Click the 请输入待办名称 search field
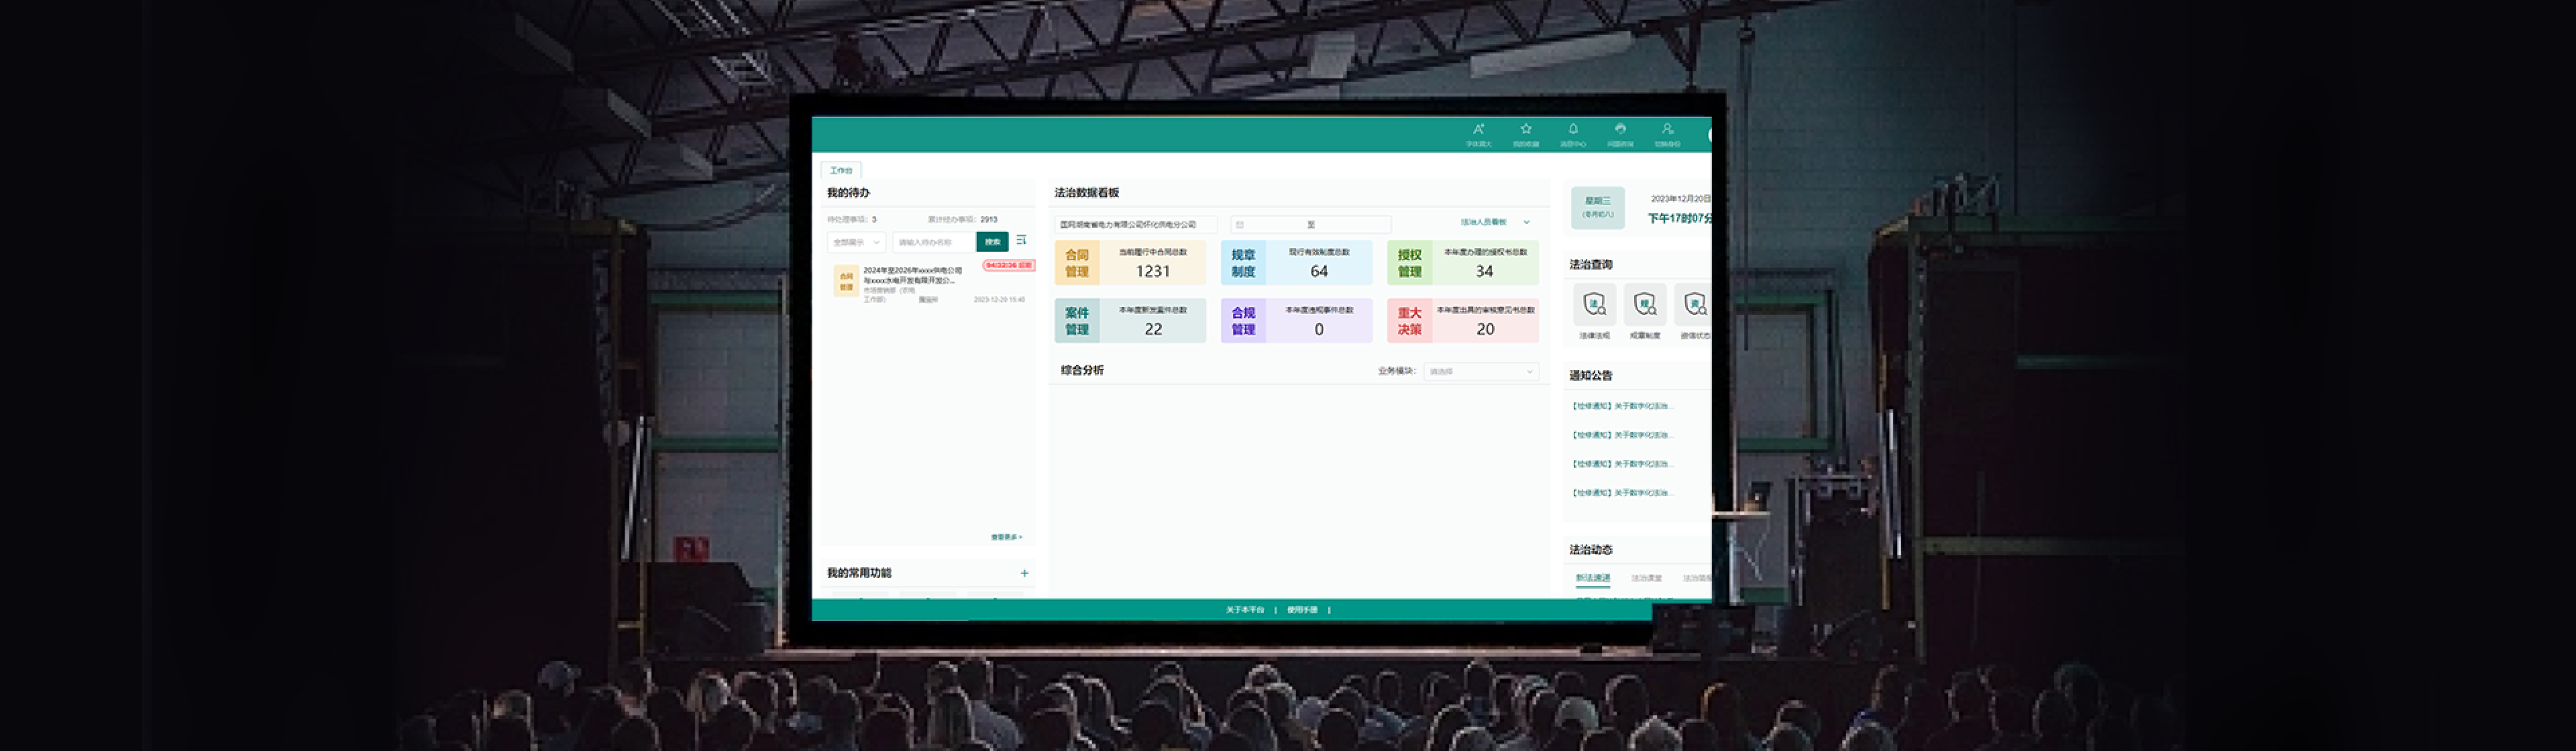 [933, 242]
